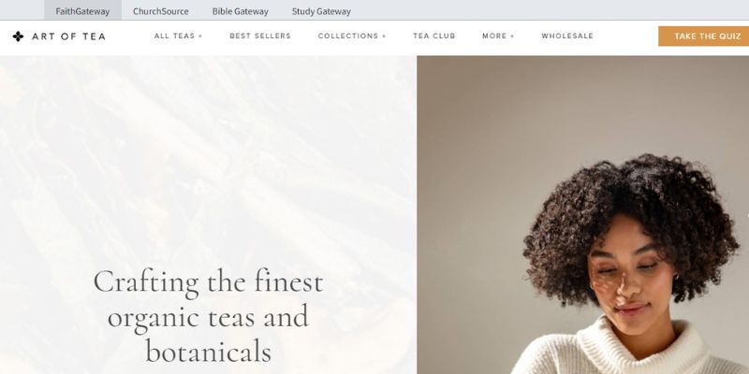
Task: Switch to the Study Gateway tab
Action: coord(321,11)
